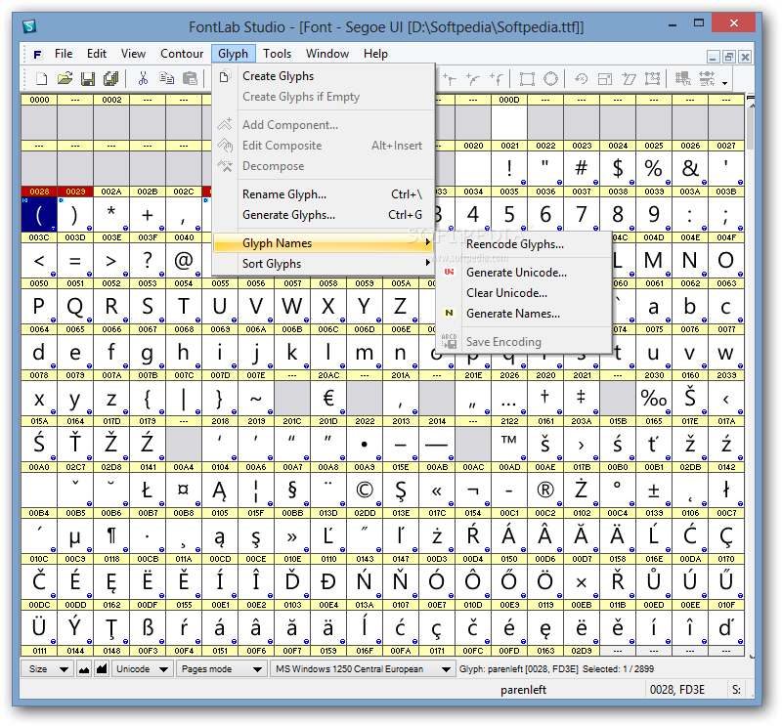
Task: Click the Open font folder icon
Action: (65, 79)
